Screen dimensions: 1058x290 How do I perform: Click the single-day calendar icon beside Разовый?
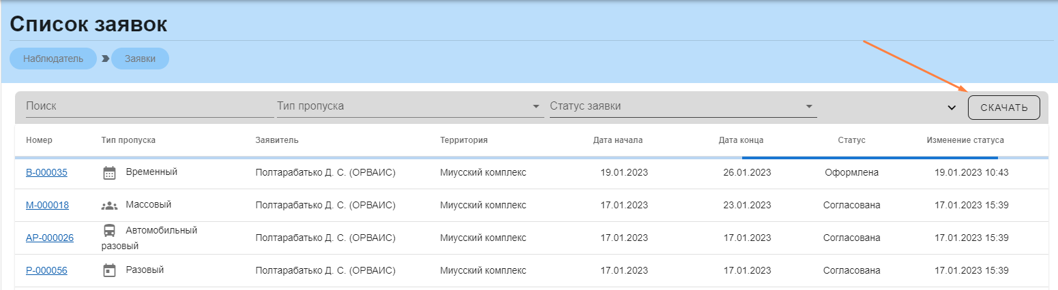click(x=109, y=271)
